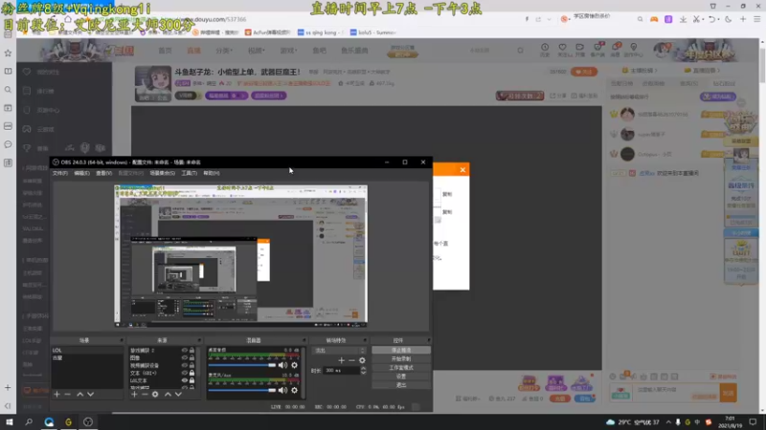Open source properties gear in sources panel
766x430 pixels.
click(x=155, y=394)
